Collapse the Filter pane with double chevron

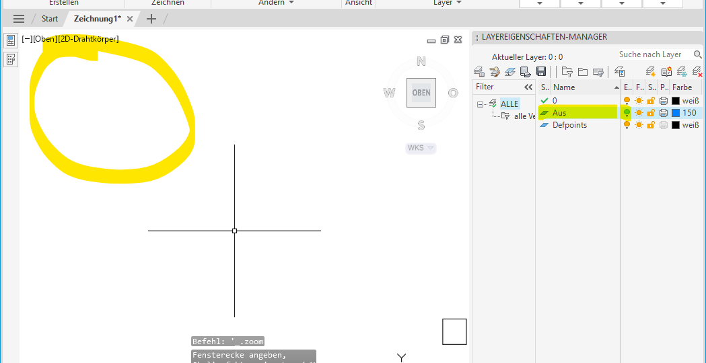528,87
